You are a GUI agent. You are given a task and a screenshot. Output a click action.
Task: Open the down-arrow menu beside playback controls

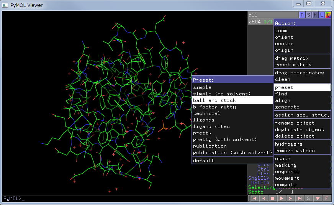tap(318, 198)
